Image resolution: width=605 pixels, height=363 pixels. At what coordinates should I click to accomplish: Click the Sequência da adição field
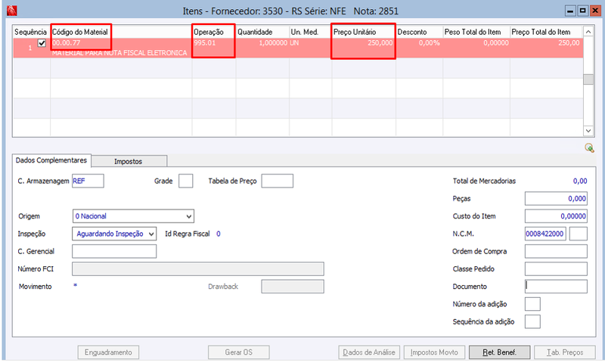point(532,321)
